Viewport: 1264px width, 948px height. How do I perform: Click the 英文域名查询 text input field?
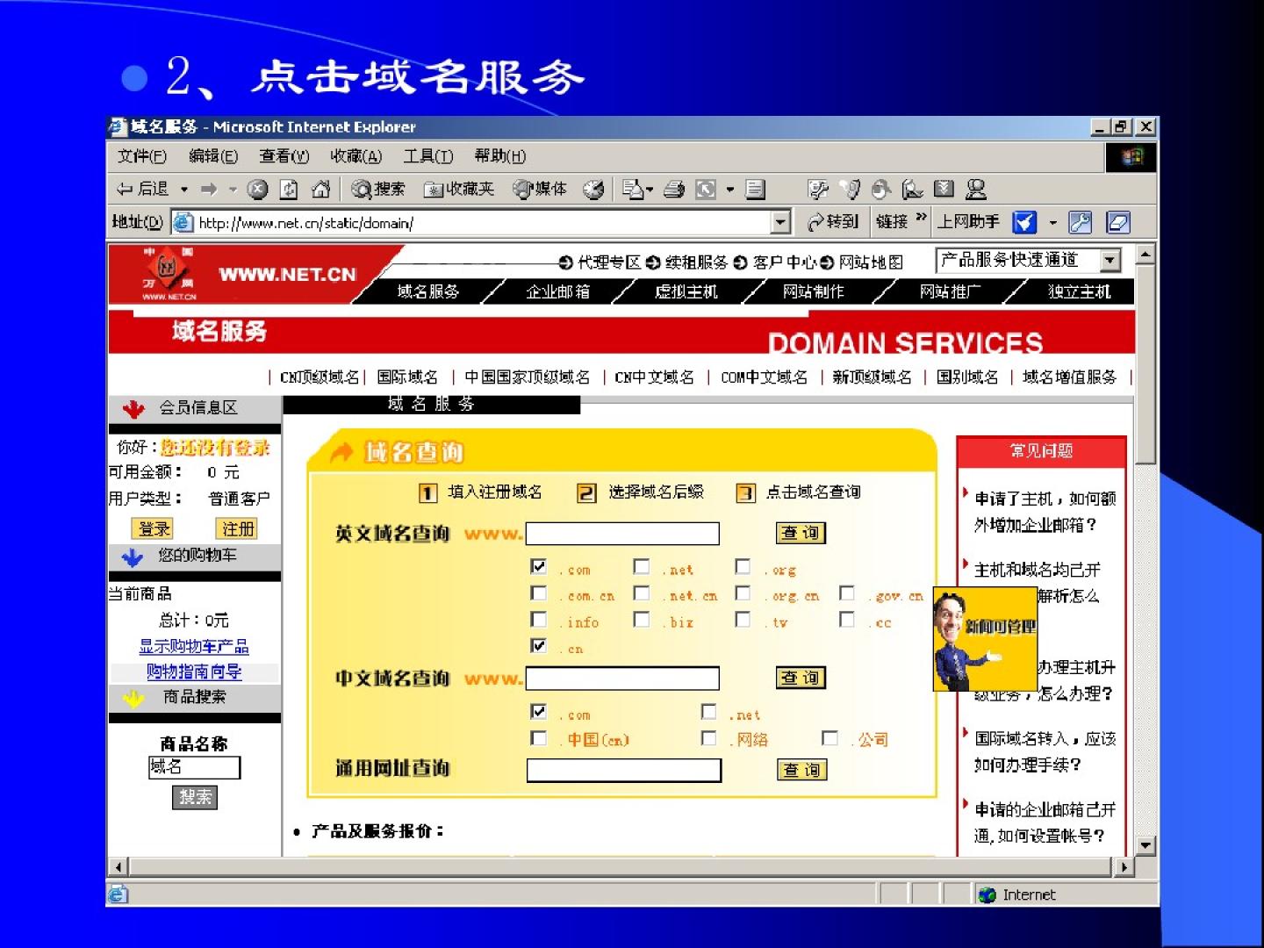coord(622,533)
